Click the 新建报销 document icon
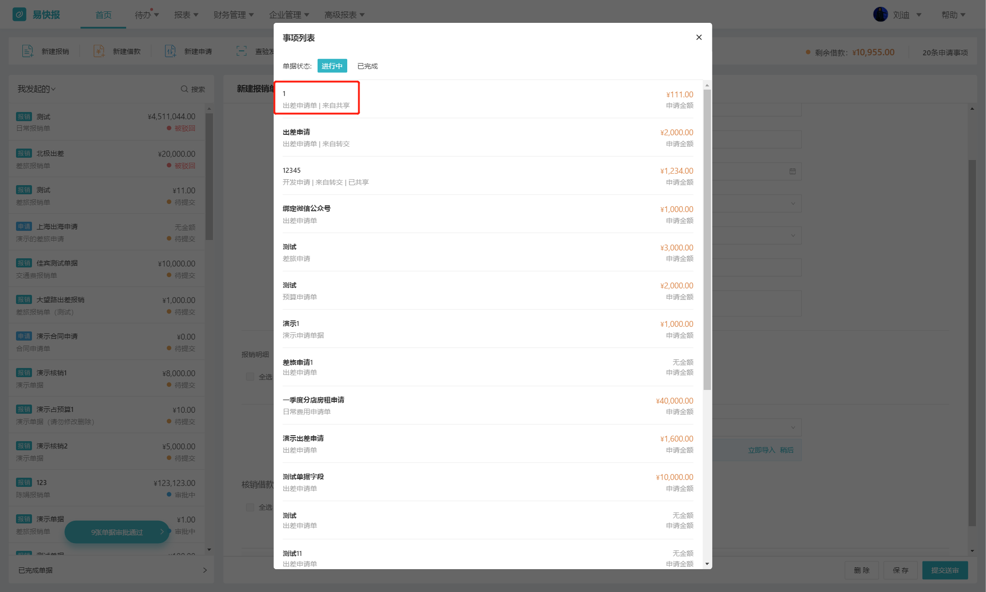 [x=27, y=51]
